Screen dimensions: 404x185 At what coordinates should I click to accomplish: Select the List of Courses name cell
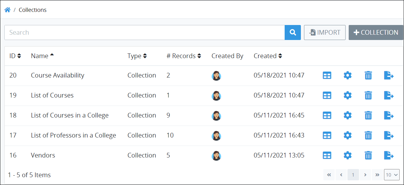pyautogui.click(x=52, y=95)
